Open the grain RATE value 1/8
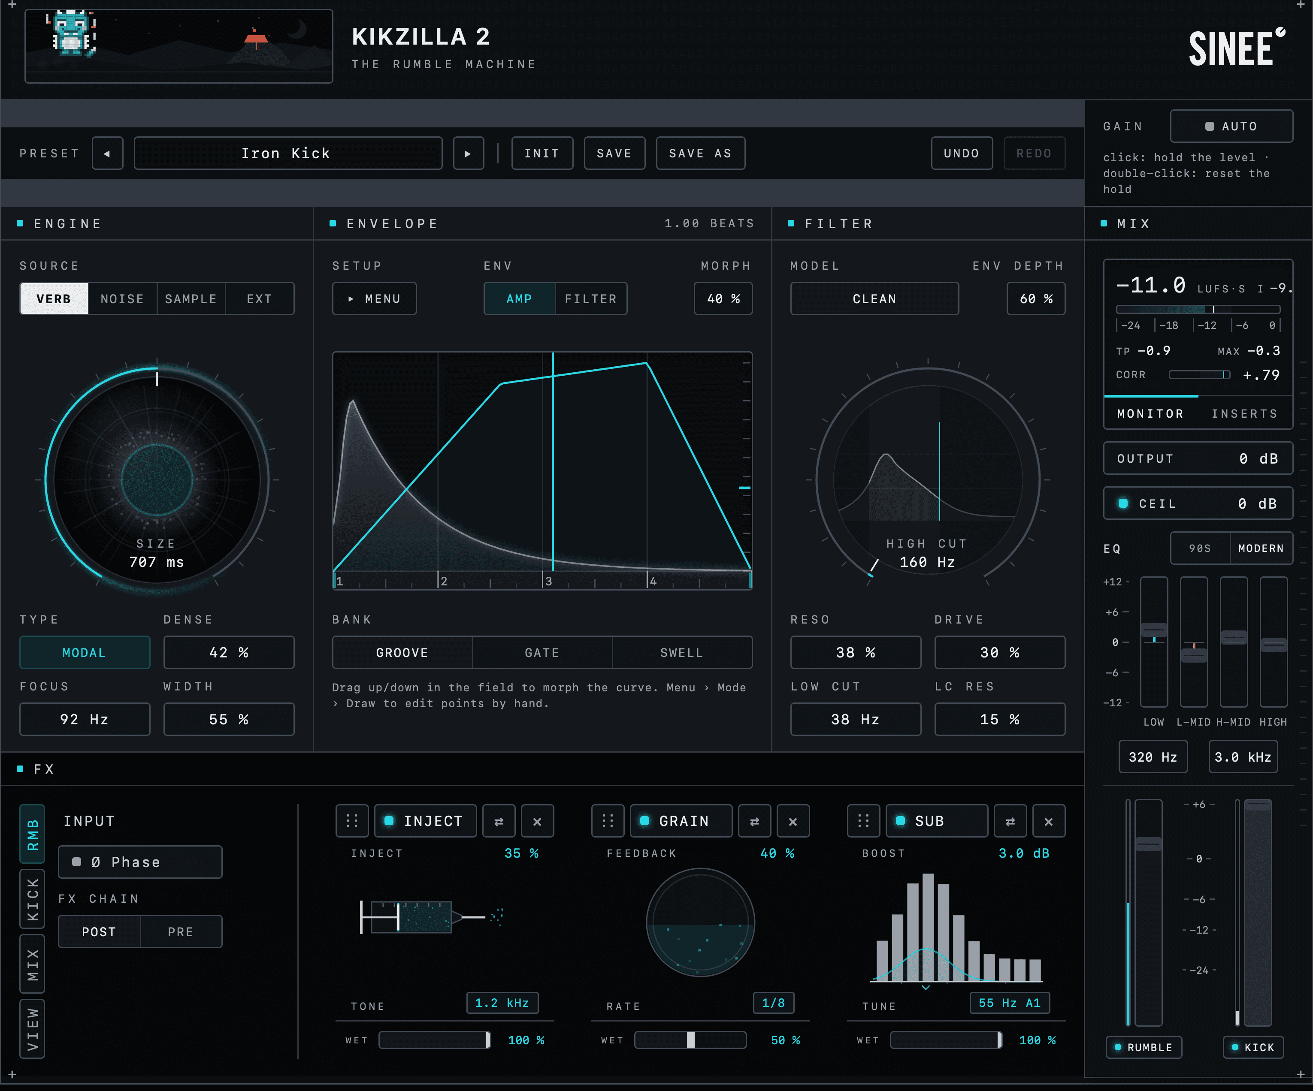1313x1091 pixels. (773, 1003)
